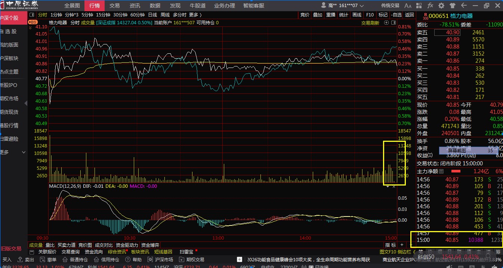Viewport: 503px width, 268px height.
Task: Click the stock code 000651
Action: 438,16
